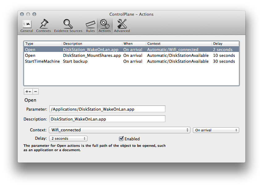263x187 pixels.
Task: Click the 30 seconds delay cell
Action: (224, 61)
